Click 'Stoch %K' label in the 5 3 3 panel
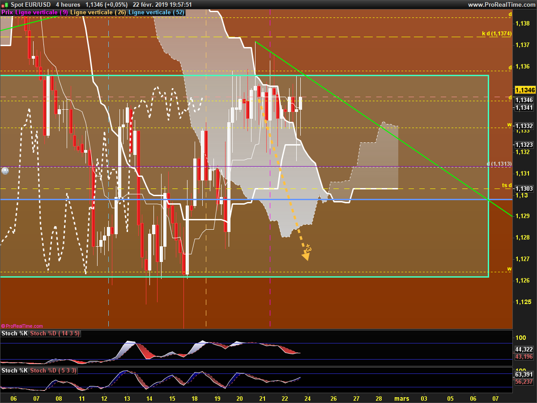This screenshot has height=403, width=537. click(x=14, y=370)
